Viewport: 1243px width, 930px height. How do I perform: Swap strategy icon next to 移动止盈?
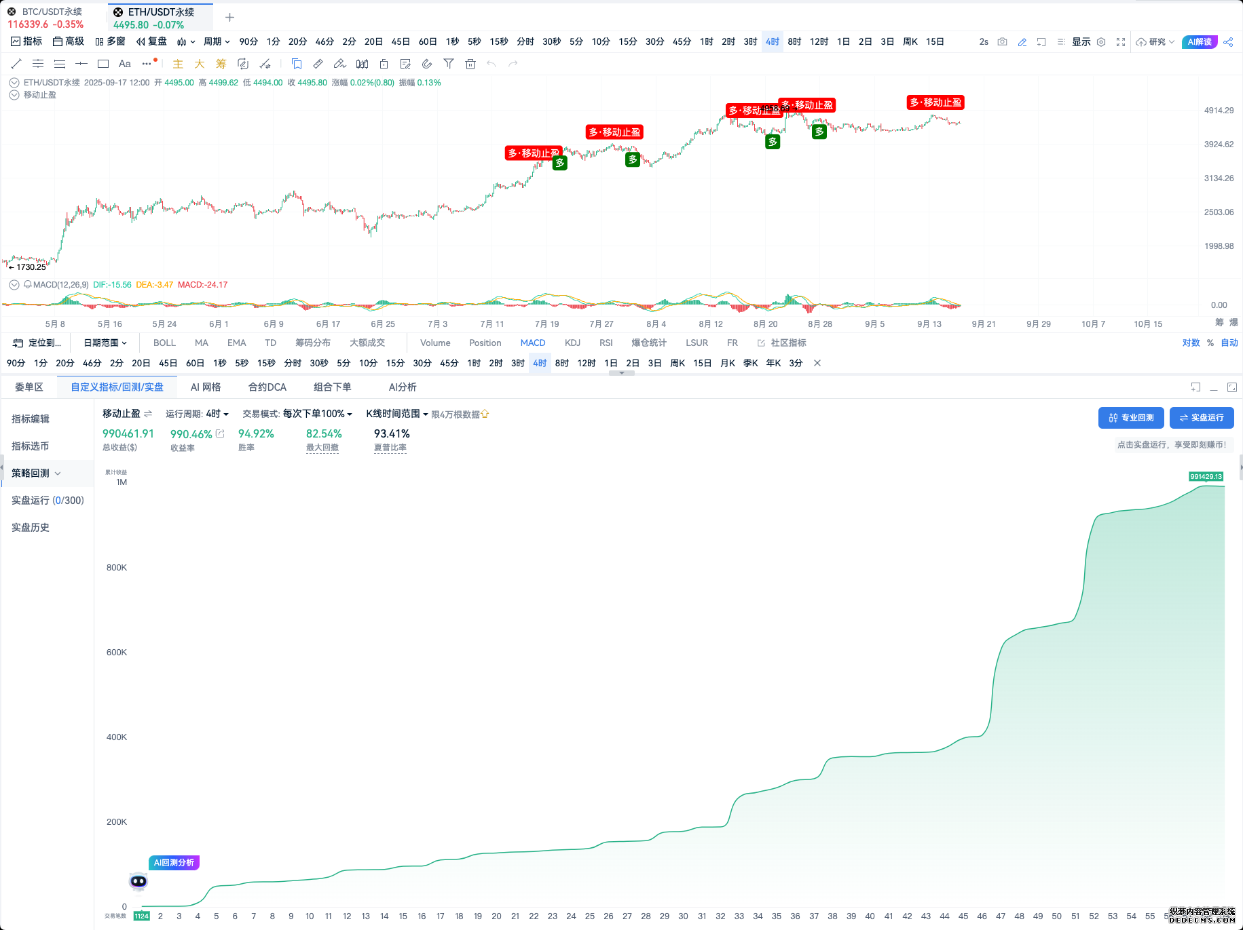pyautogui.click(x=148, y=414)
